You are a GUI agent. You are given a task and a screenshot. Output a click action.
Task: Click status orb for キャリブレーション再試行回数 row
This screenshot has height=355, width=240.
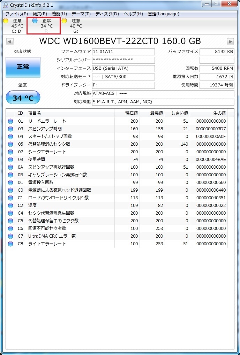coord(10,175)
